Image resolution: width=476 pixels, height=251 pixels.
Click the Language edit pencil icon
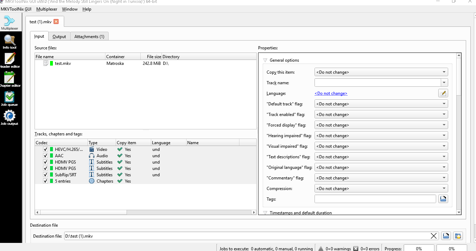(443, 93)
